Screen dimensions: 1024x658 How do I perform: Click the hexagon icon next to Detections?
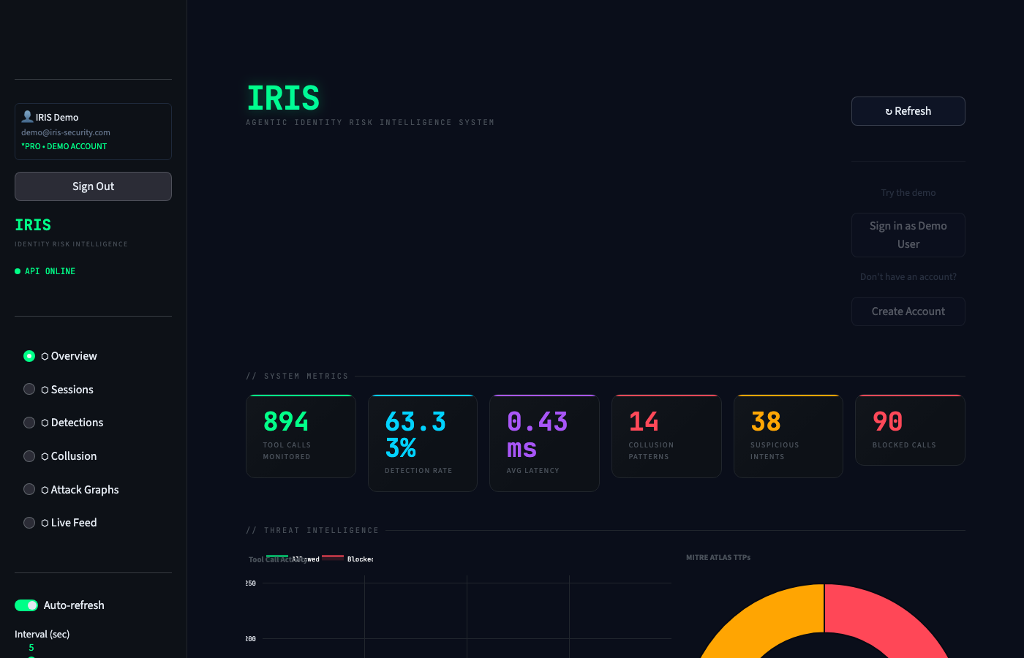tap(45, 423)
